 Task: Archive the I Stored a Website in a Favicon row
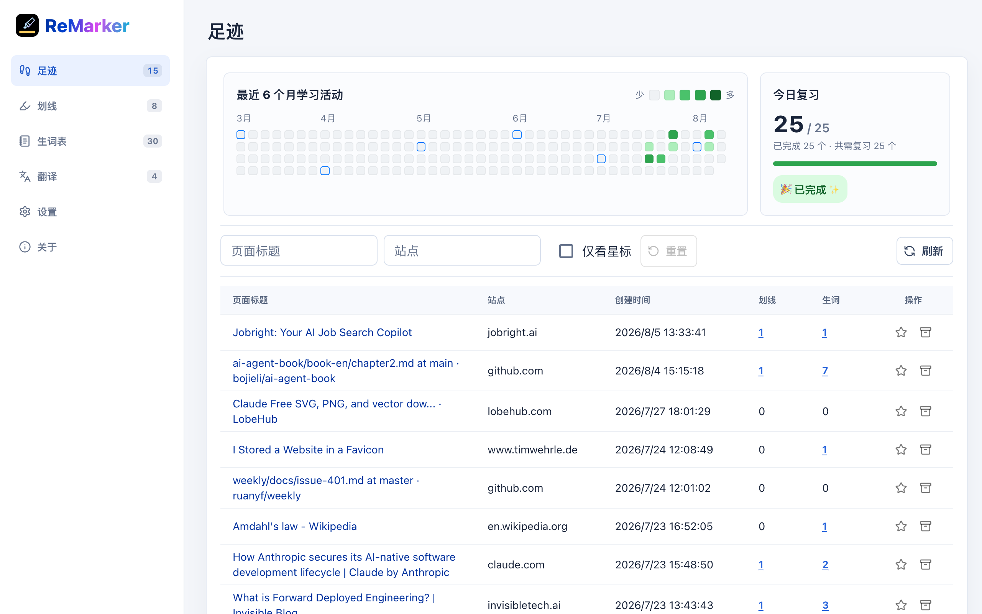(x=925, y=450)
